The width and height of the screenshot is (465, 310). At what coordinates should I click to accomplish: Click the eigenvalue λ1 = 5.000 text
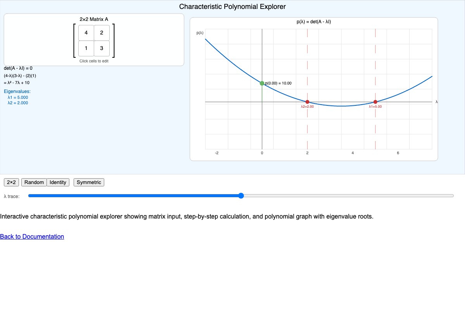click(x=17, y=97)
